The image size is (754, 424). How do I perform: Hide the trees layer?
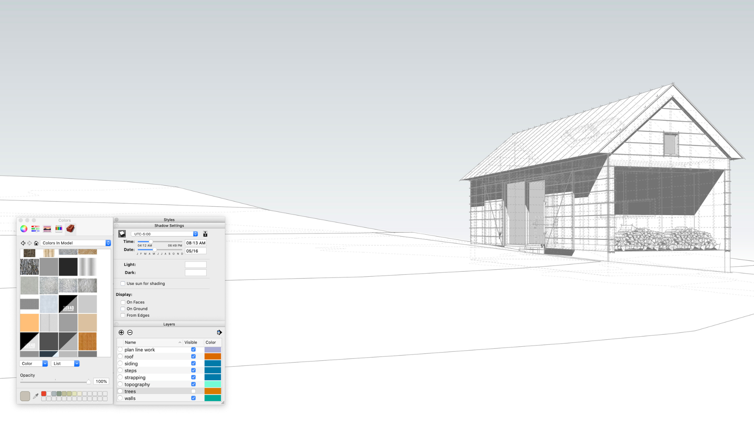[x=193, y=391]
